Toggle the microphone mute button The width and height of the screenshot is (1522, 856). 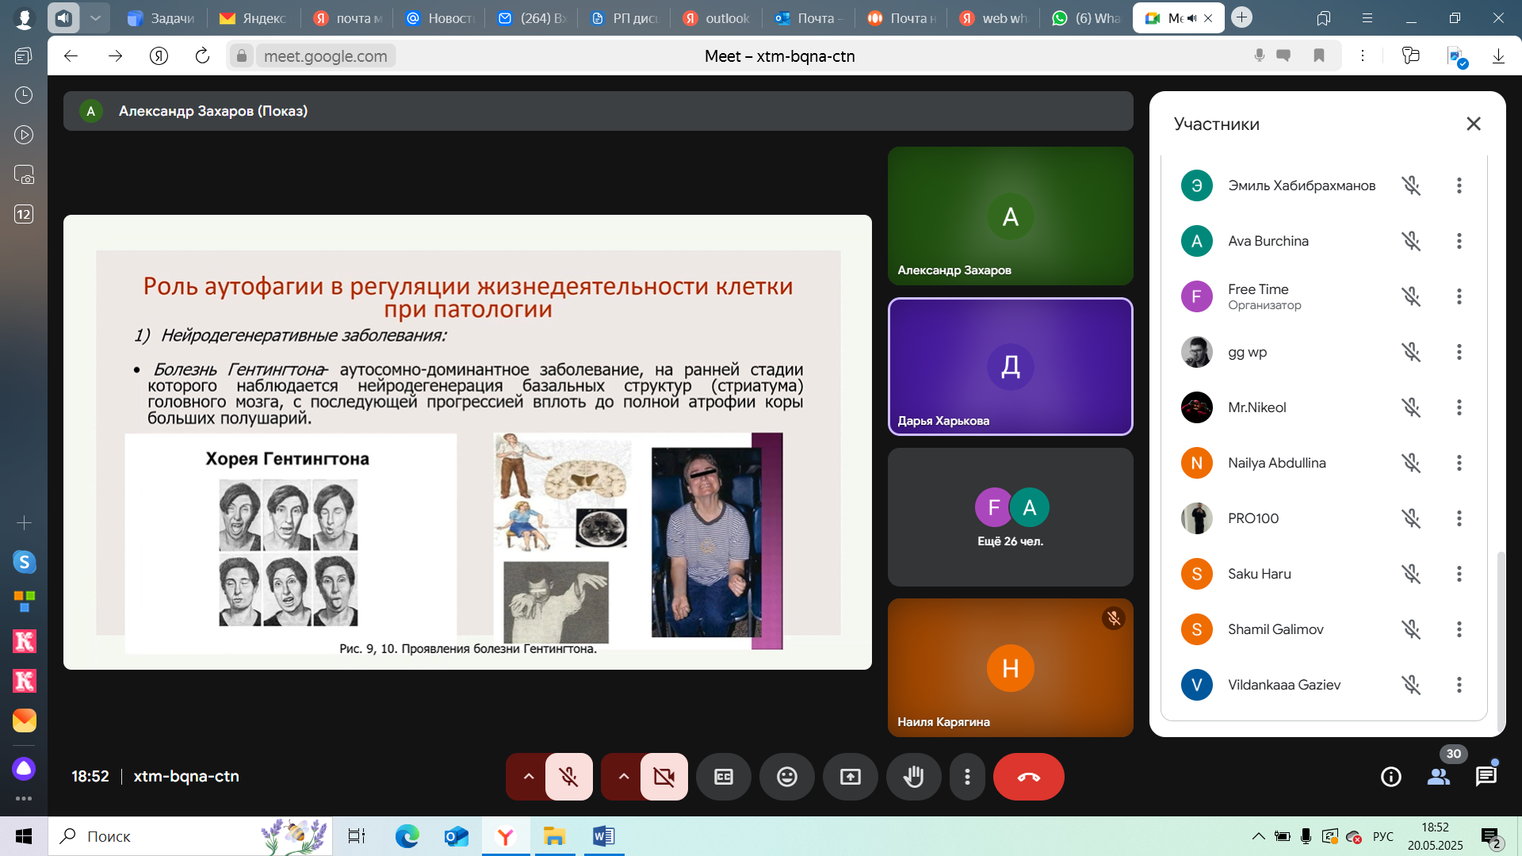tap(568, 777)
